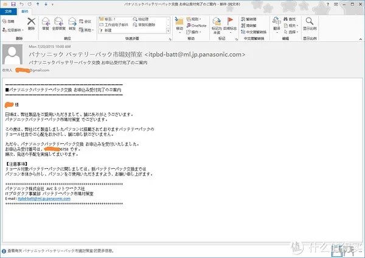The height and width of the screenshot is (258, 365).
Task: Click the ribbon display options icon
Action: pos(336,4)
